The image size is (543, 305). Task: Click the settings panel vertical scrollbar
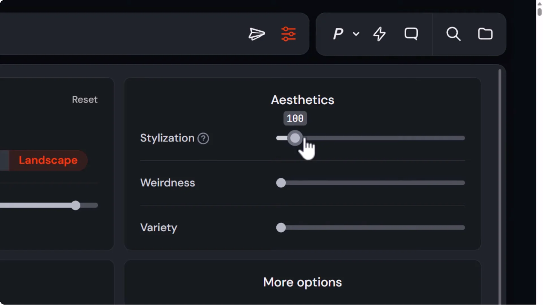click(500, 169)
